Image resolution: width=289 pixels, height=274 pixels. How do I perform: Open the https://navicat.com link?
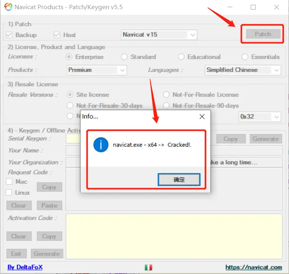254,267
